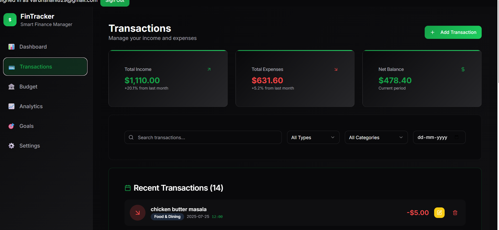
Task: Click the FinTracker dollar logo icon
Action: click(10, 19)
